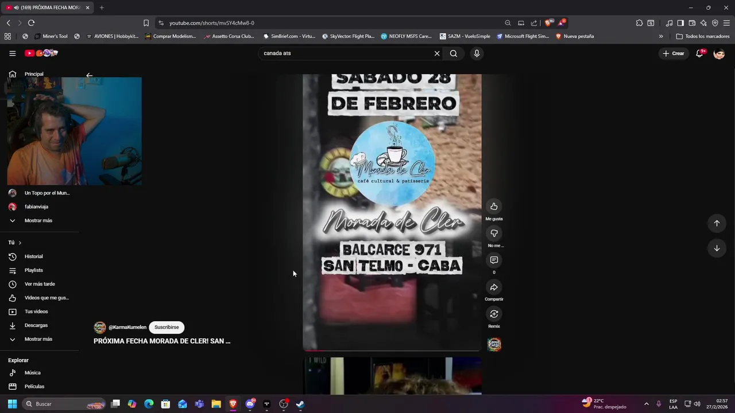Navigate back in the browser
The image size is (735, 413).
(x=8, y=23)
